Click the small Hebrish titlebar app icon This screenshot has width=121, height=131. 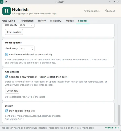coord(2,2)
